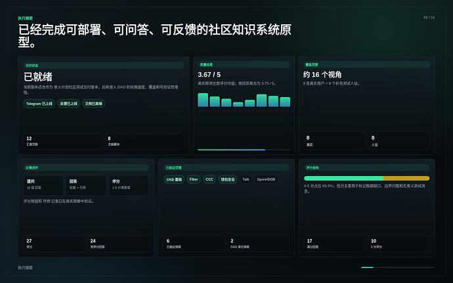This screenshot has width=453, height=283.
Task: Open the "回答" feedback step tile
Action: pos(86,185)
